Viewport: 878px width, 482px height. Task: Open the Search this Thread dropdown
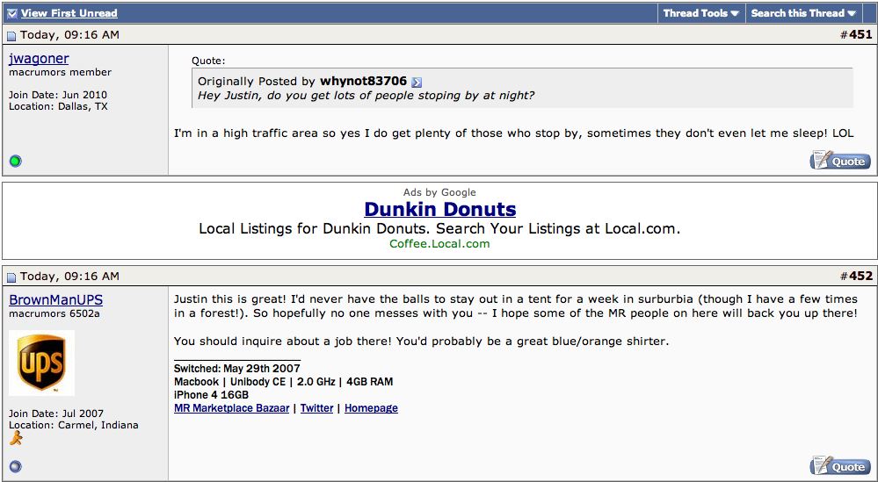804,13
